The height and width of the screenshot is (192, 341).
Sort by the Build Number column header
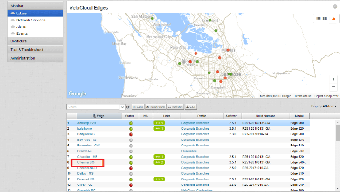tap(265, 116)
